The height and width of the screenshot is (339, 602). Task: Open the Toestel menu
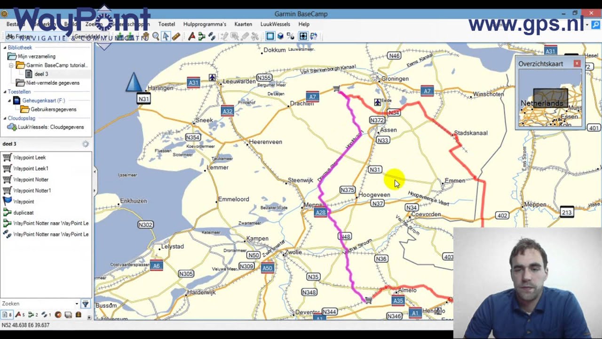(166, 24)
